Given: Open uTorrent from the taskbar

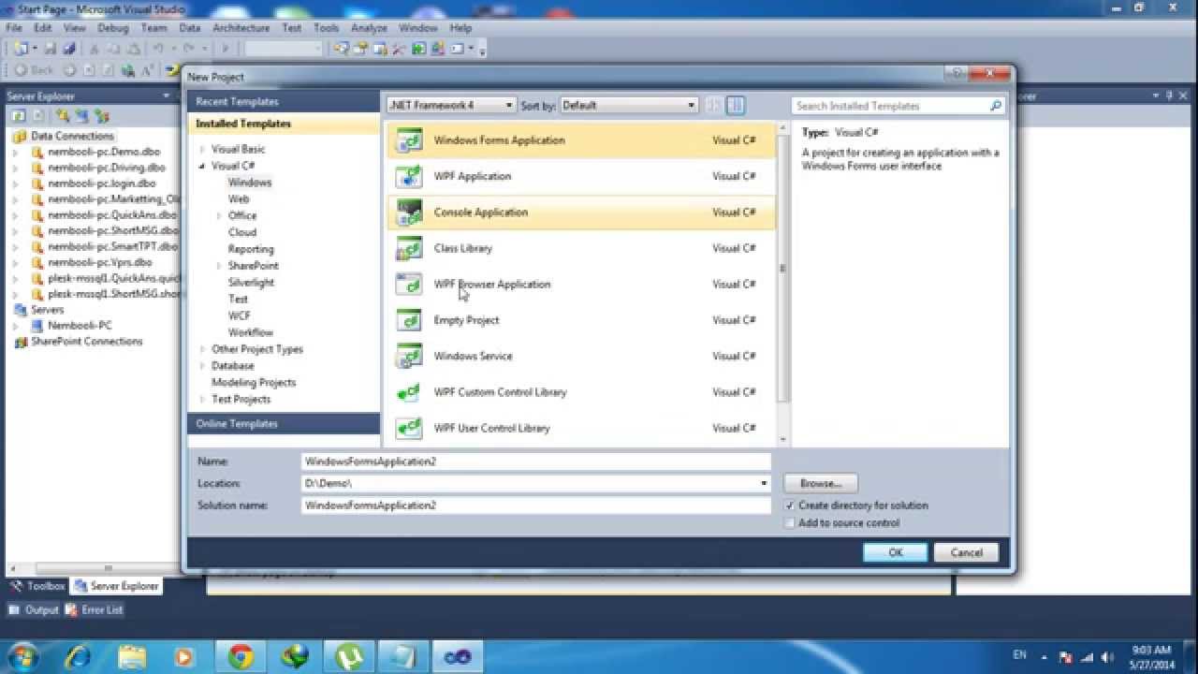Looking at the screenshot, I should click(x=349, y=656).
